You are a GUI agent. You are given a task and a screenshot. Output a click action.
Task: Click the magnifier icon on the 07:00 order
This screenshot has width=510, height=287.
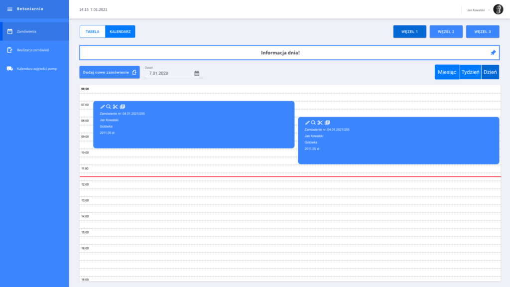[x=109, y=107]
